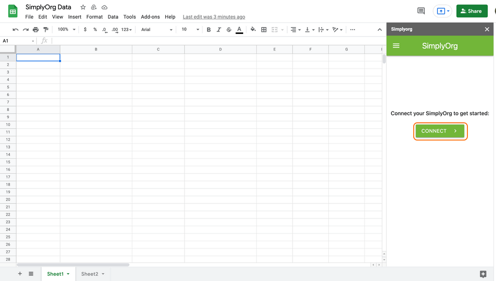This screenshot has width=496, height=281.
Task: Print the spreadsheet using printer icon
Action: pyautogui.click(x=36, y=30)
